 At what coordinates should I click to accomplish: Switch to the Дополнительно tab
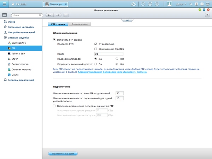[x=79, y=24]
